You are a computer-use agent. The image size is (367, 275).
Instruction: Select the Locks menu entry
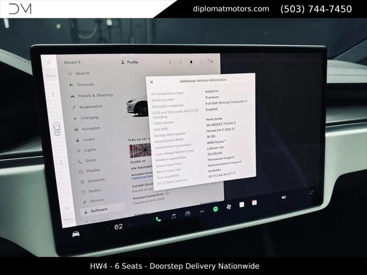pos(85,139)
